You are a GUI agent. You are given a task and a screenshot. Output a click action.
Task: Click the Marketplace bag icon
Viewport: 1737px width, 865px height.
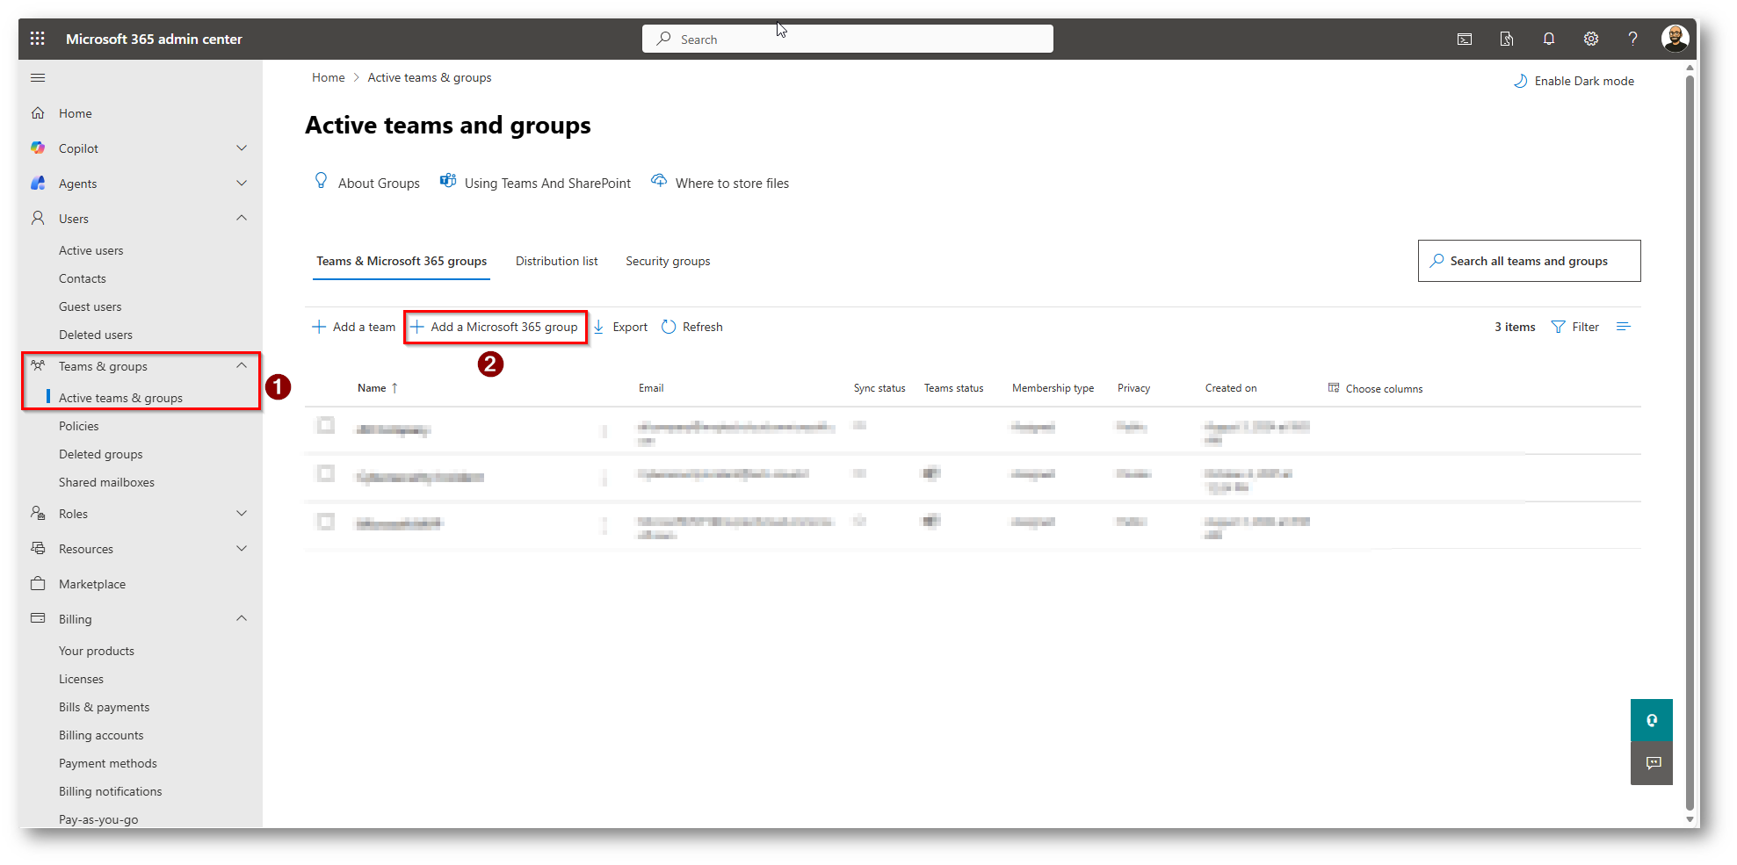[x=38, y=583]
